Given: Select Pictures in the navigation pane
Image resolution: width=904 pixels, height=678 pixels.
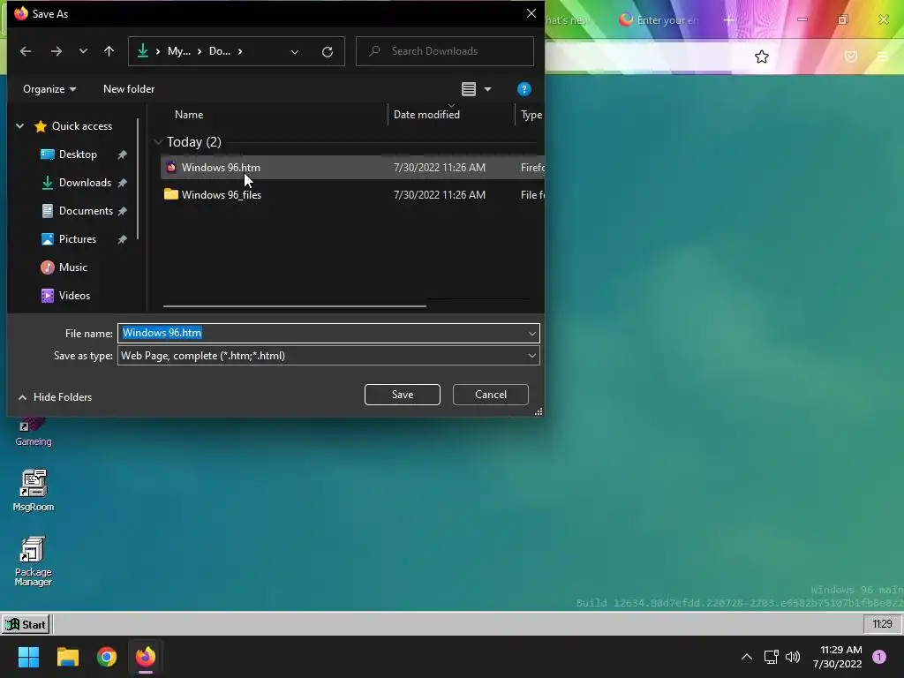Looking at the screenshot, I should pos(78,239).
